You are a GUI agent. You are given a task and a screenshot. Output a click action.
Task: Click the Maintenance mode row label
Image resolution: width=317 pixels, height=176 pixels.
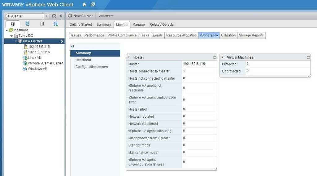coord(143,153)
